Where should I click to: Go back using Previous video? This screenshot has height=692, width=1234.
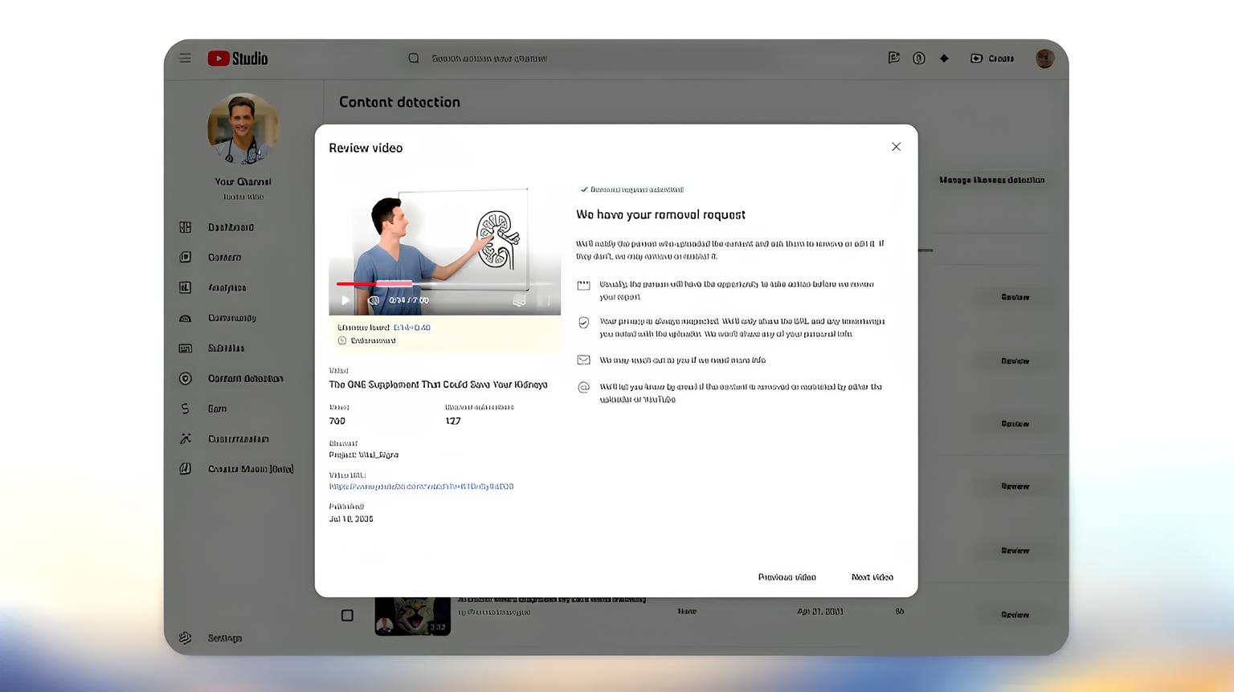(x=787, y=576)
